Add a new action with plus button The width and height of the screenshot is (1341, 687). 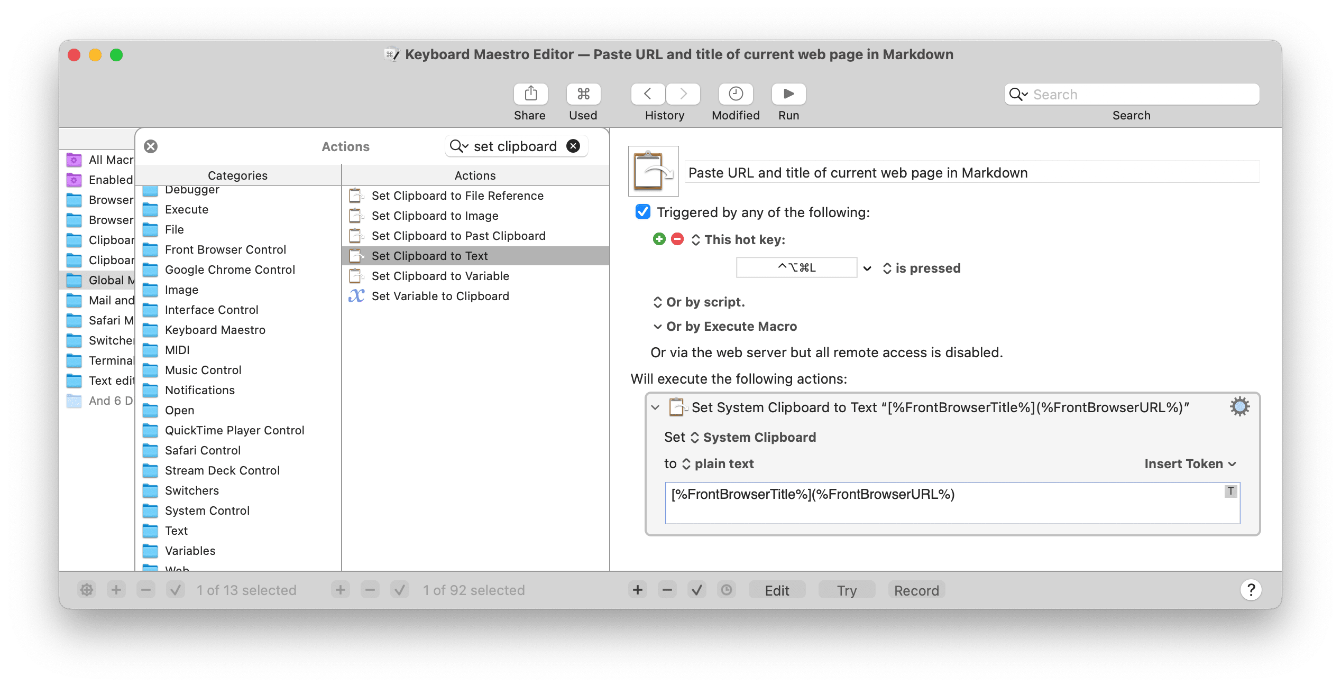(638, 590)
